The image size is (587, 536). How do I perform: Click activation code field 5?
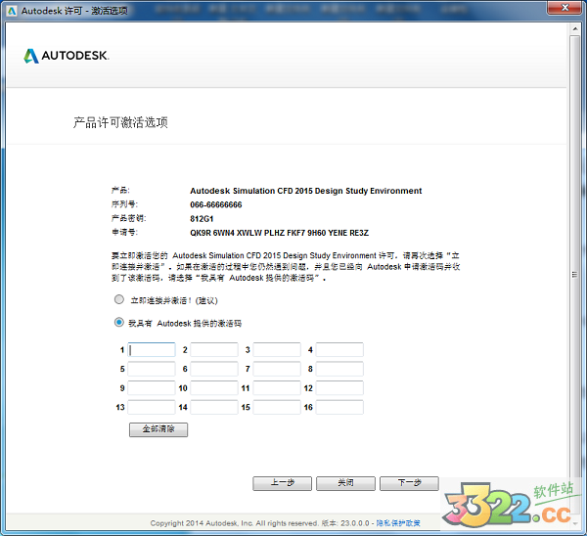click(x=152, y=369)
